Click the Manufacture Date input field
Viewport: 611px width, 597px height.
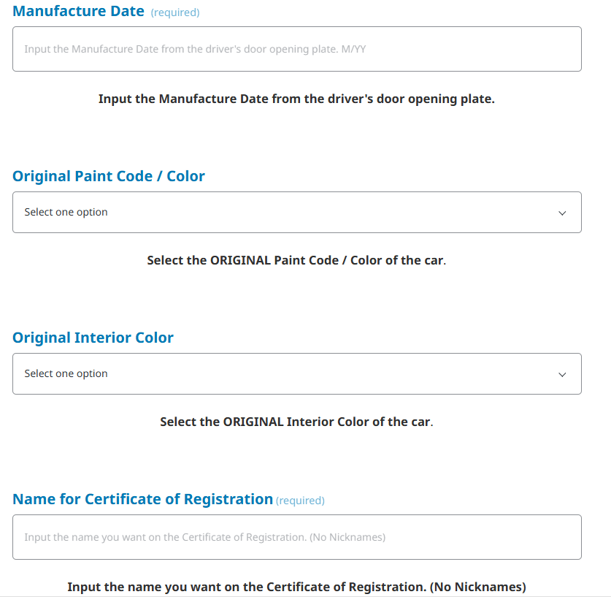click(x=296, y=49)
